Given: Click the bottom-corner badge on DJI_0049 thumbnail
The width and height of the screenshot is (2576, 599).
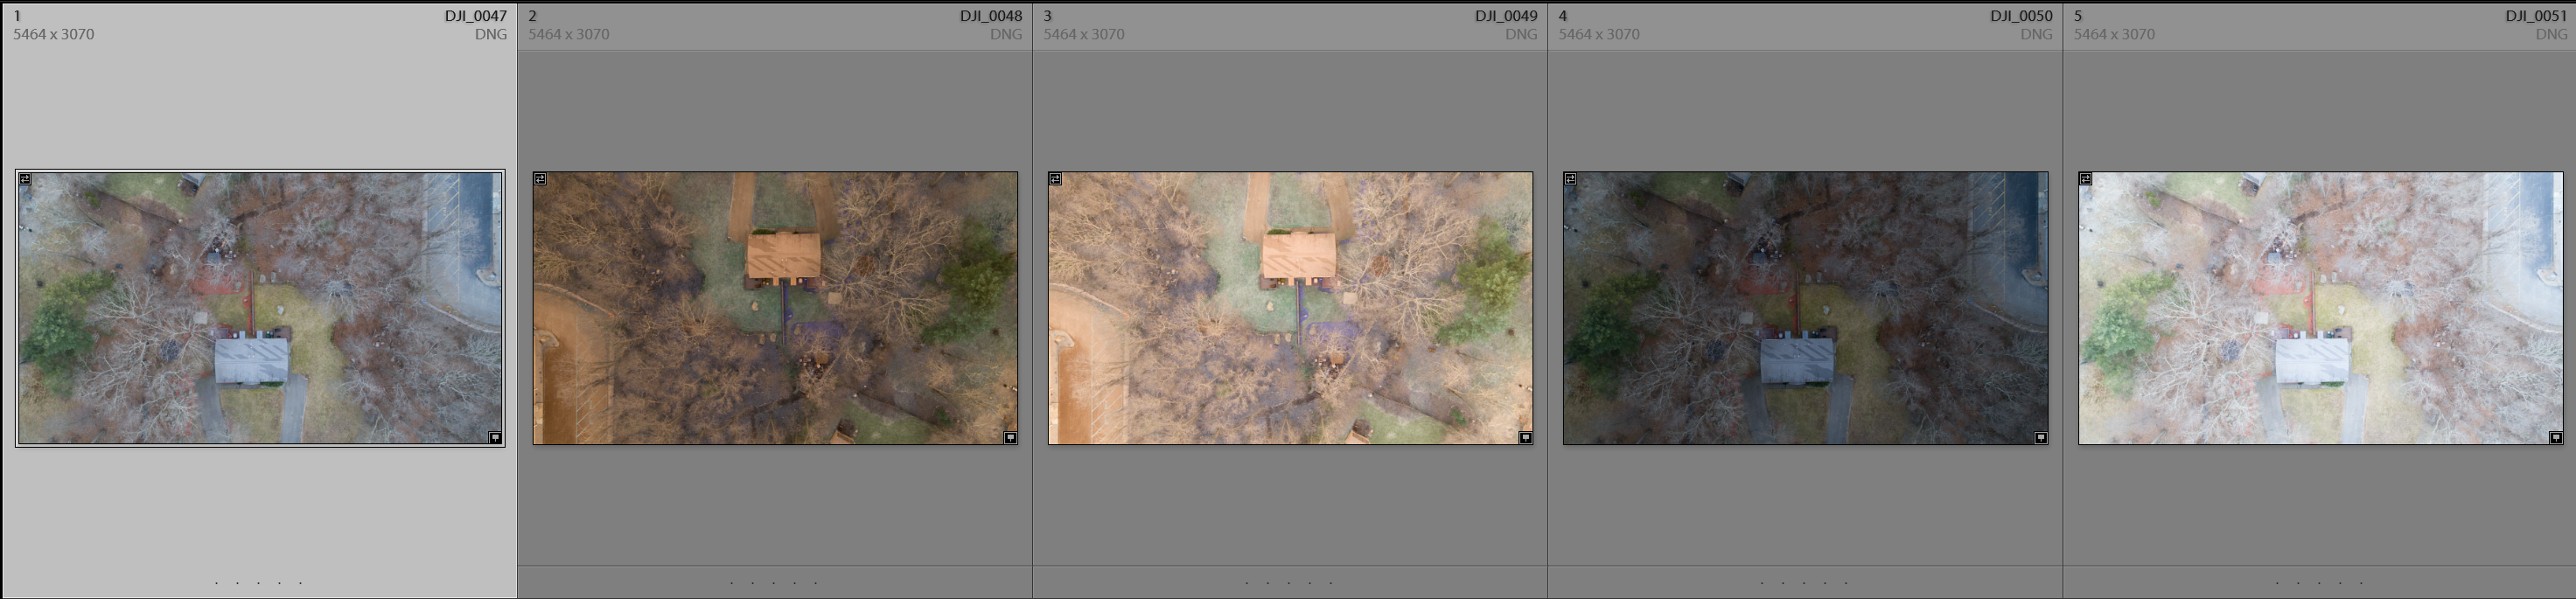Looking at the screenshot, I should click(x=1525, y=437).
